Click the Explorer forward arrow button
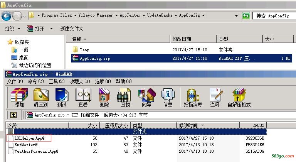The image size is (296, 162). click(17, 16)
